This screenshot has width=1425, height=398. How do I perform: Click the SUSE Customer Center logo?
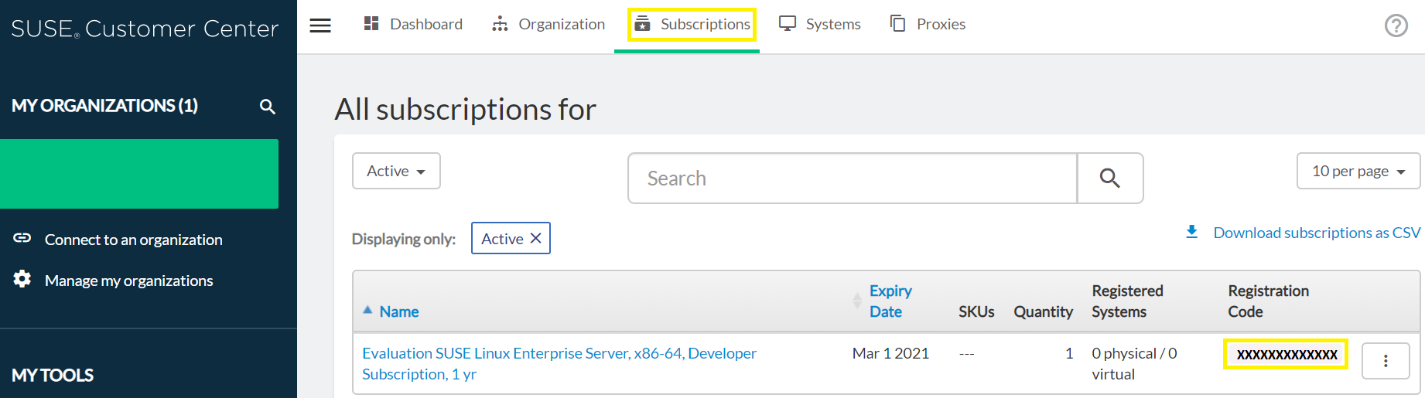pos(145,29)
